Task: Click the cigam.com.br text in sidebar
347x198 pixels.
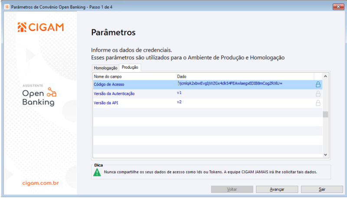Action: pyautogui.click(x=40, y=183)
